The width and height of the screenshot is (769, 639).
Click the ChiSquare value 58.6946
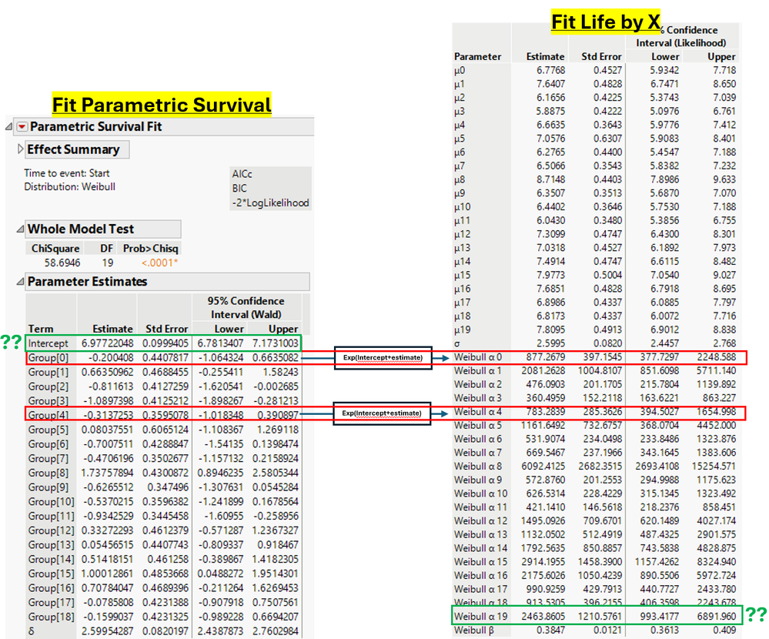(62, 263)
